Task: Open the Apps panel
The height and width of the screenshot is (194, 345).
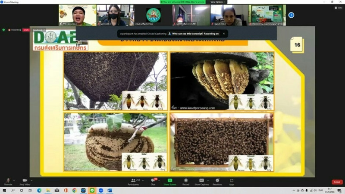Action: tap(232, 181)
